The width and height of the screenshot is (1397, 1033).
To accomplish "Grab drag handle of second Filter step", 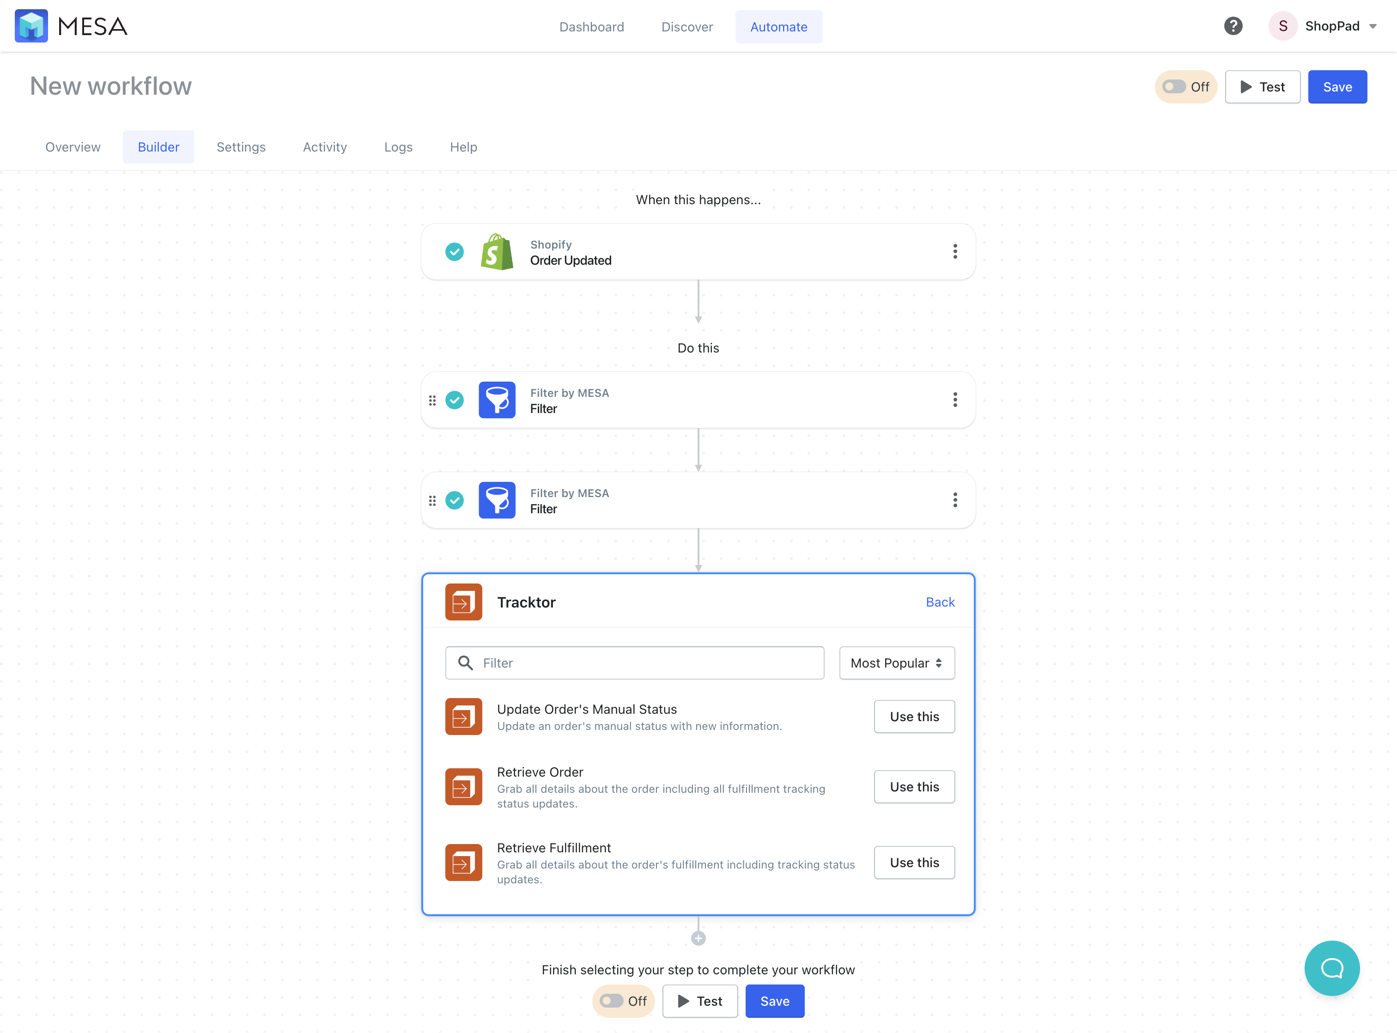I will (432, 500).
